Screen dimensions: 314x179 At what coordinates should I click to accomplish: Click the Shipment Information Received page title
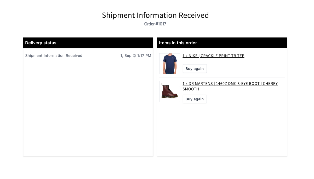[x=155, y=15]
